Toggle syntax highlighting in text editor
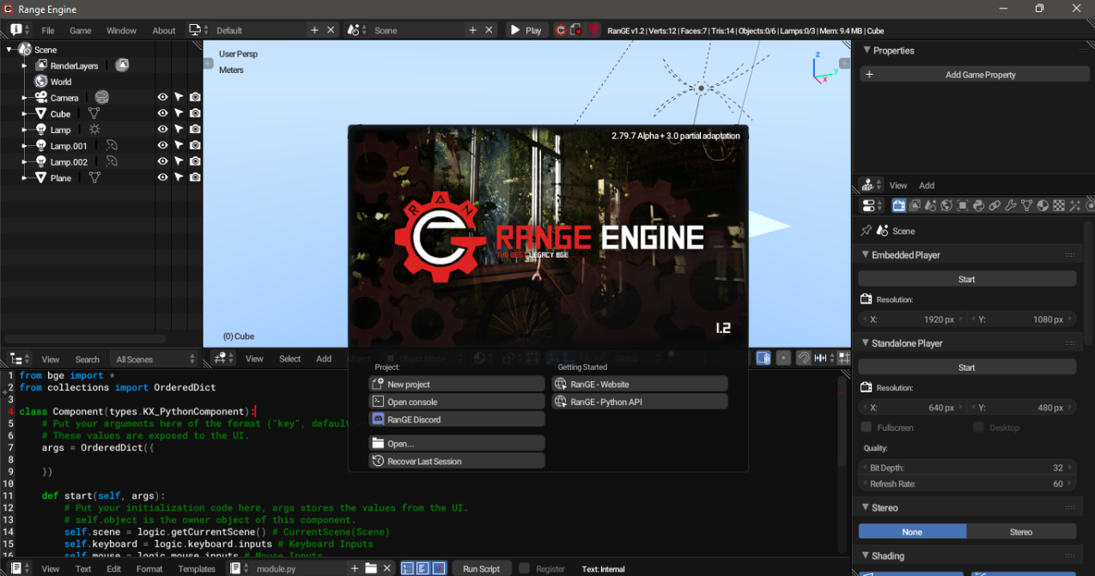 tap(439, 568)
